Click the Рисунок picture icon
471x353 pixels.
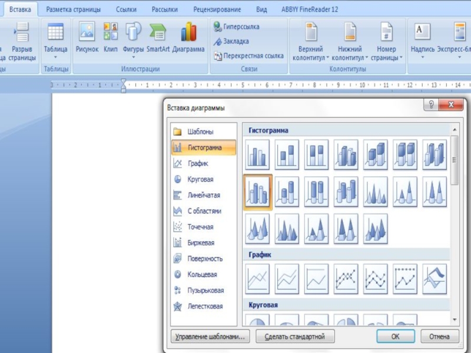[x=87, y=38]
